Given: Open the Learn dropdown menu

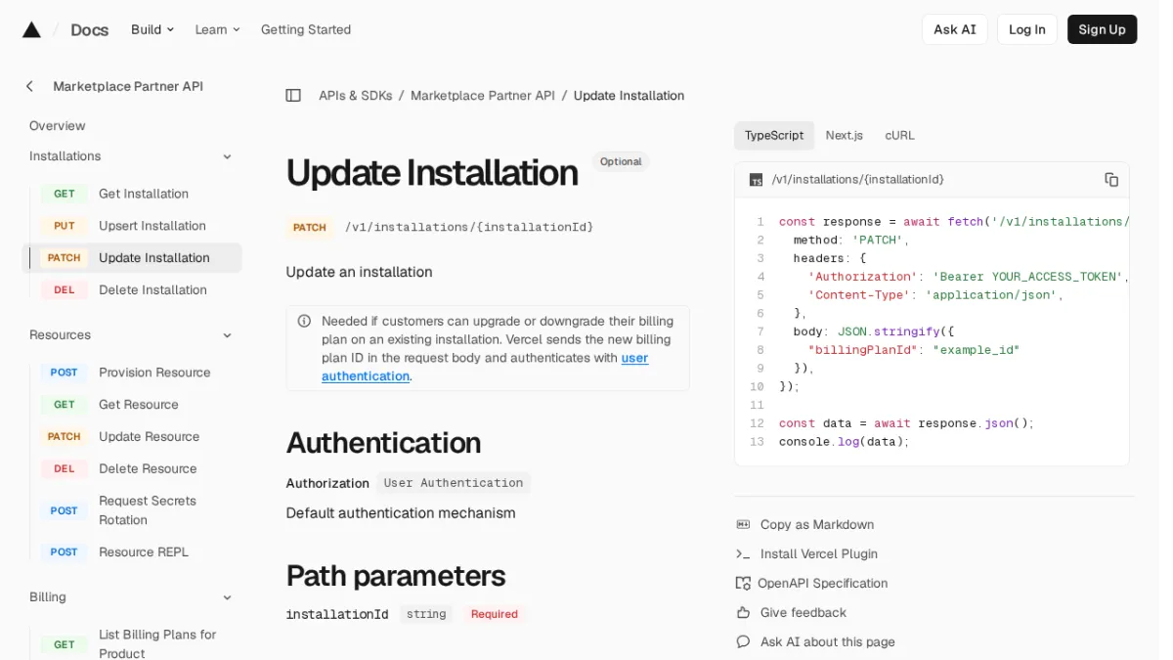Looking at the screenshot, I should [217, 29].
